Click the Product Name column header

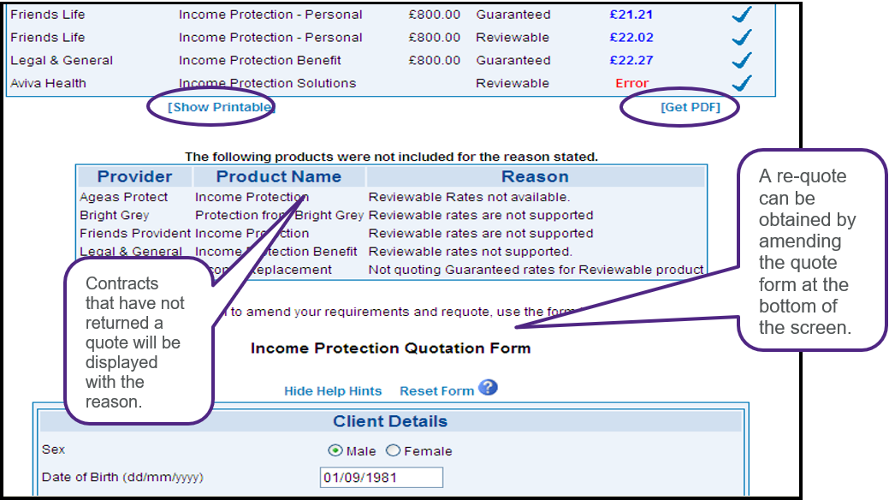click(278, 176)
